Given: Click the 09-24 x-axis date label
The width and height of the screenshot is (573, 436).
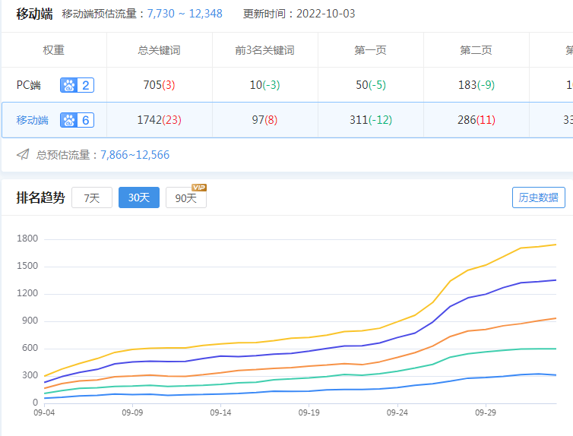Looking at the screenshot, I should (x=397, y=412).
